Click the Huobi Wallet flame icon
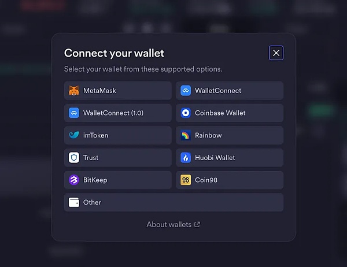This screenshot has height=267, width=347. tap(186, 158)
